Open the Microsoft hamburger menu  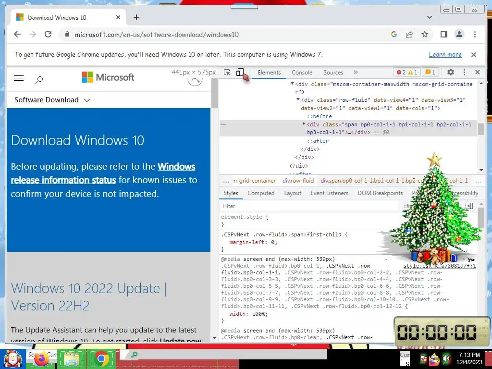coord(19,78)
